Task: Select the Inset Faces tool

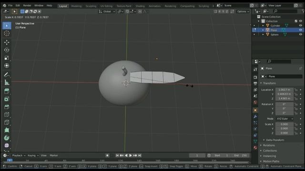Action: point(7,99)
